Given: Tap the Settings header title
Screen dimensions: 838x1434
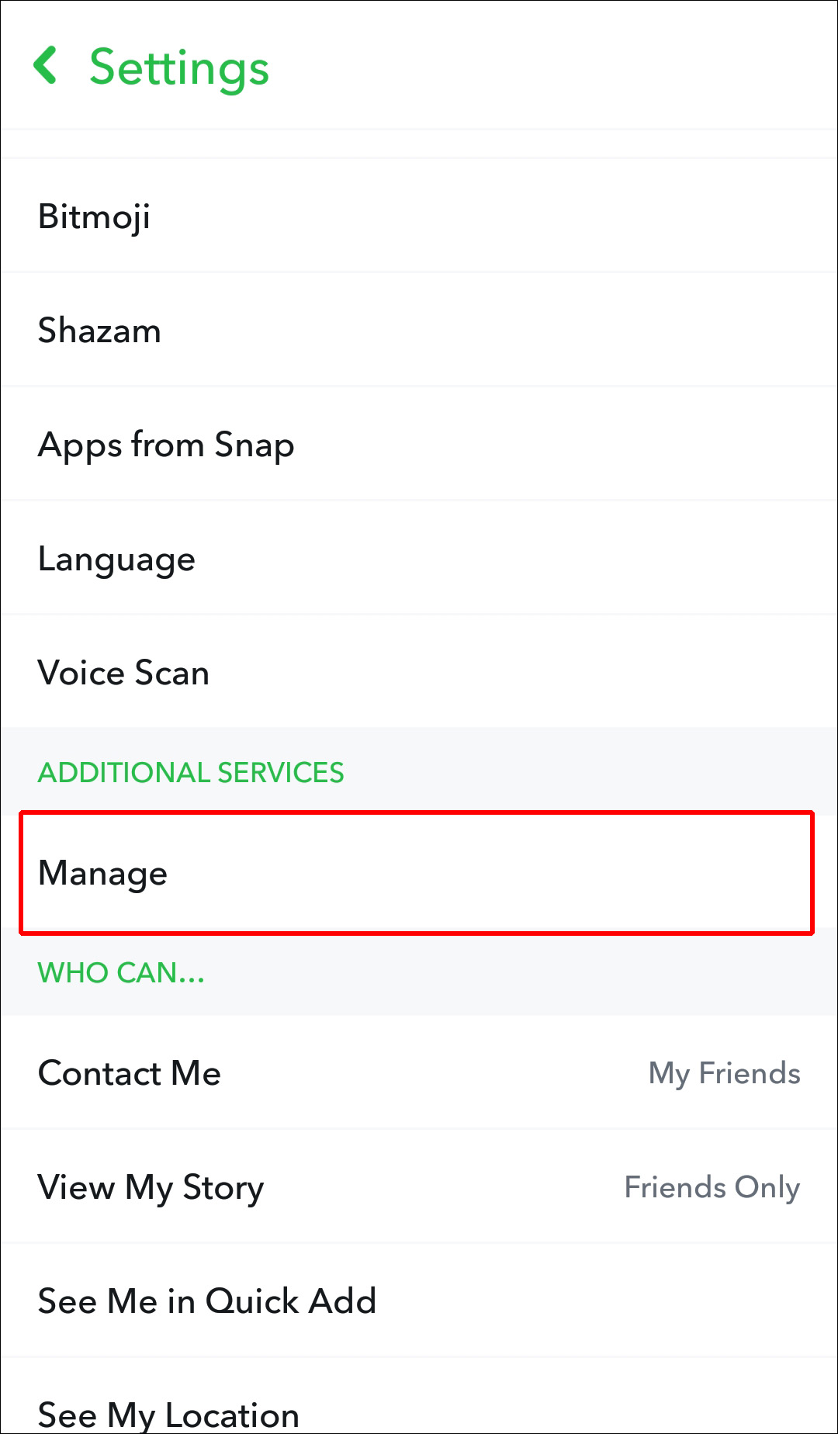Looking at the screenshot, I should click(x=179, y=68).
